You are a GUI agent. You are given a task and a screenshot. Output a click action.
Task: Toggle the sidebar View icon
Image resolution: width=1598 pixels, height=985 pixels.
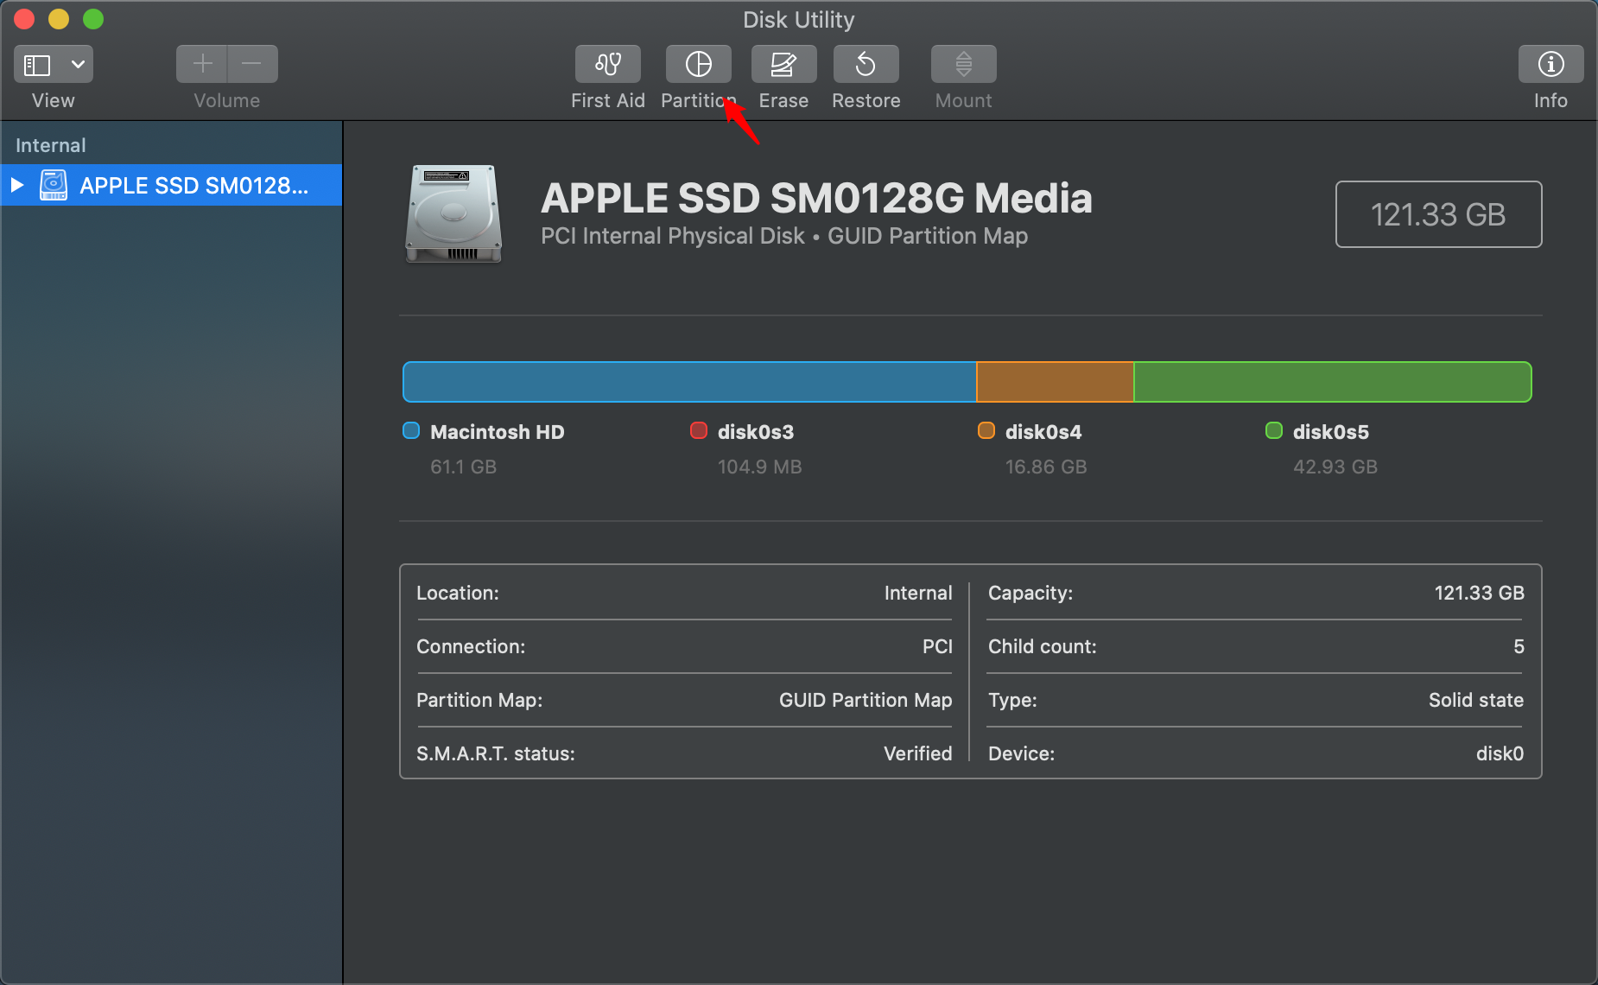click(x=37, y=65)
